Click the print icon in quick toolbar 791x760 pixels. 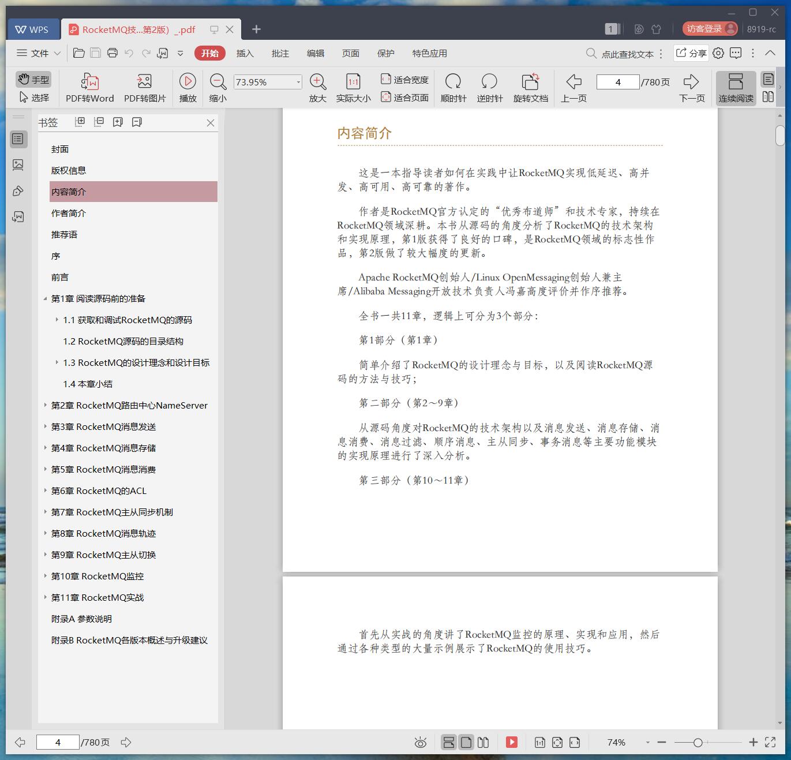pyautogui.click(x=113, y=53)
